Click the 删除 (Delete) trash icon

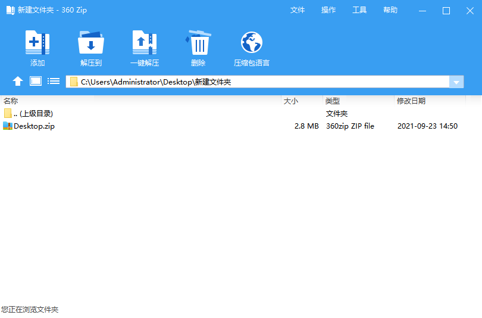198,43
